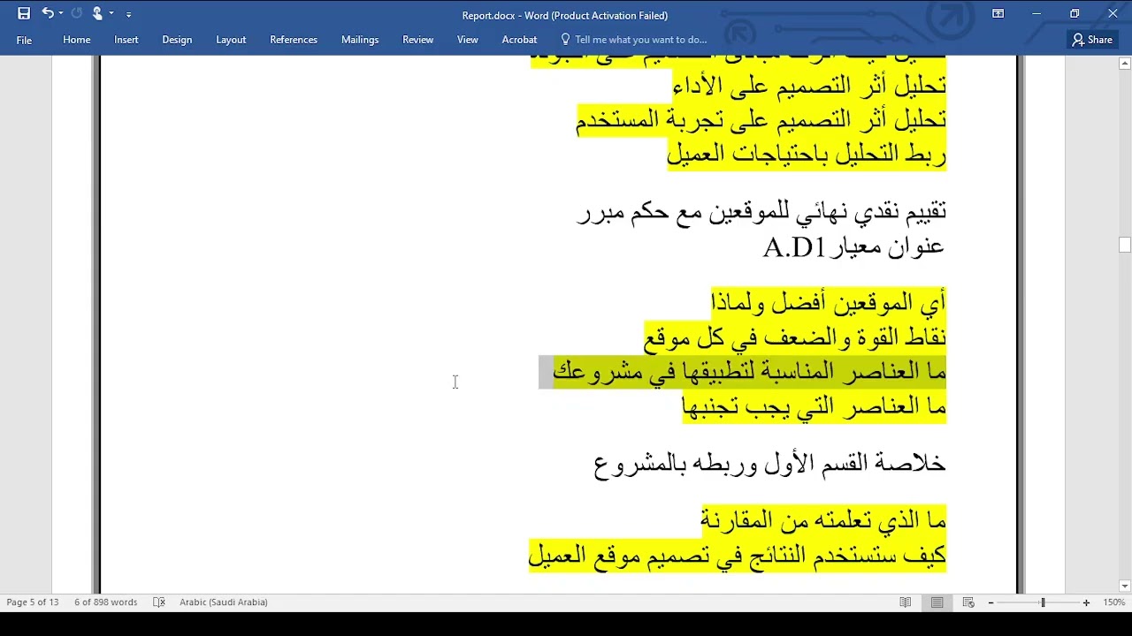Click the Share button
Viewport: 1132px width, 636px height.
coord(1092,40)
